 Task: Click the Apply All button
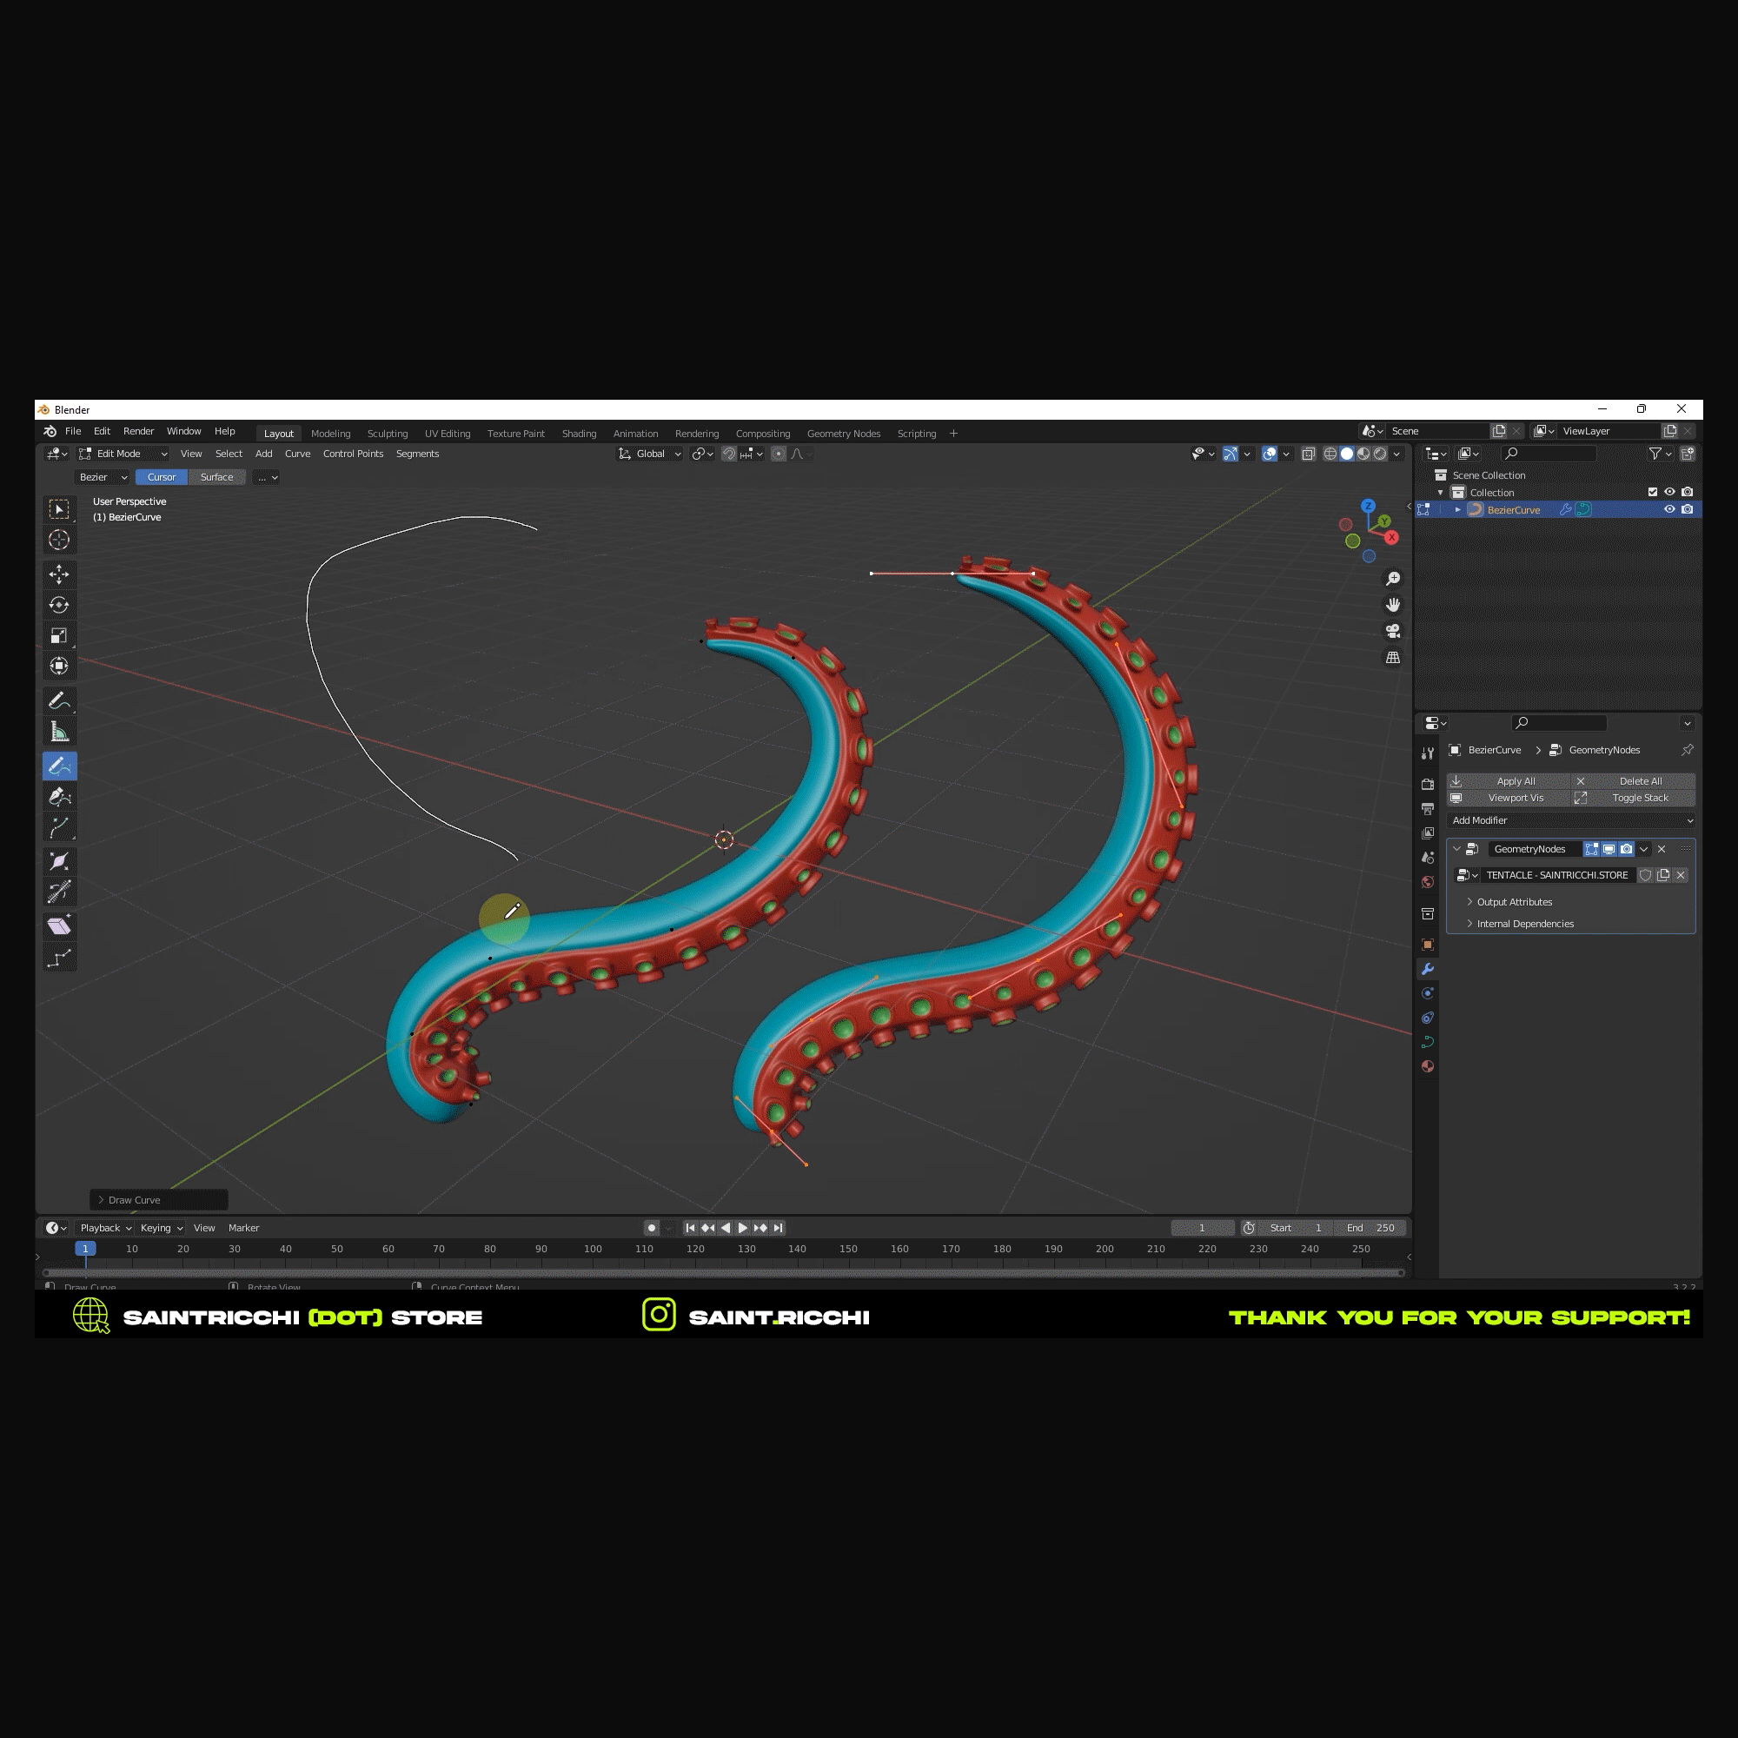click(1516, 781)
